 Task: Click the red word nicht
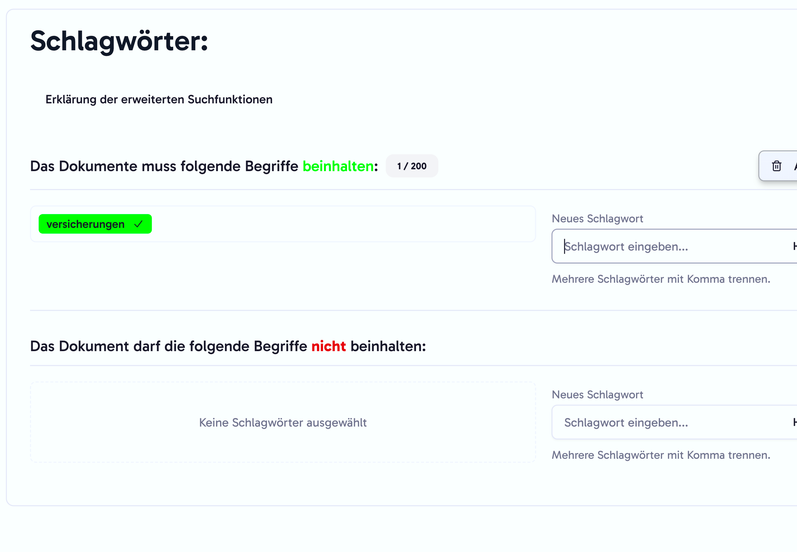(328, 346)
